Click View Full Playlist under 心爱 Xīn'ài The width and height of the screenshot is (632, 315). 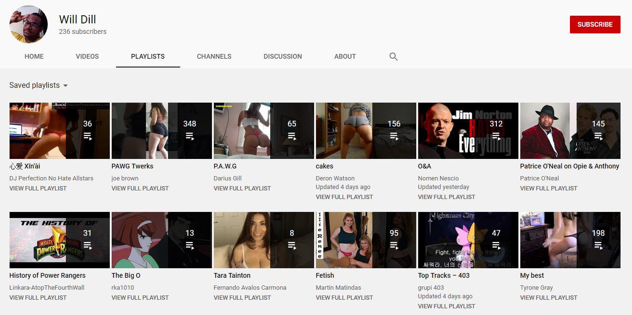pos(38,189)
